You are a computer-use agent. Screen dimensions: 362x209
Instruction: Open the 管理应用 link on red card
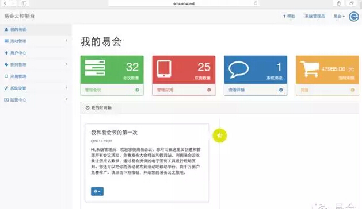(x=165, y=90)
